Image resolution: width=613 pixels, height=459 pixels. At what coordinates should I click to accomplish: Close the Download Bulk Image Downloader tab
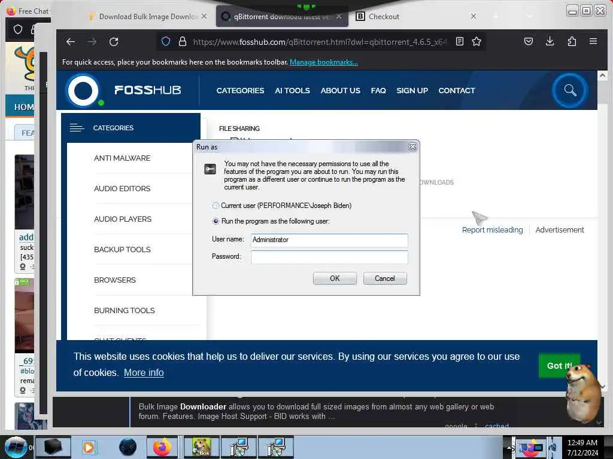204,16
